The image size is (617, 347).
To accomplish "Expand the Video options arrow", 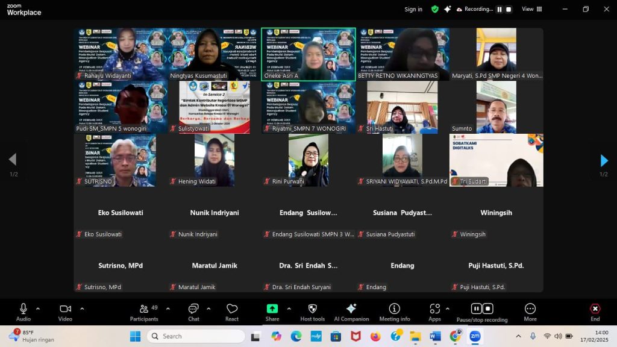I will 82,308.
